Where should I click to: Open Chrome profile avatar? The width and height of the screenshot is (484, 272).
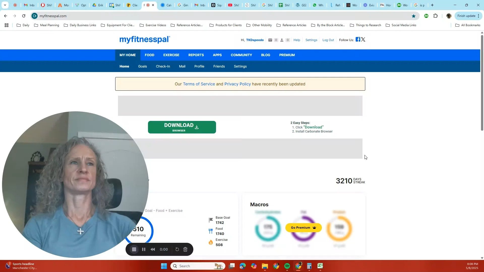(x=449, y=16)
